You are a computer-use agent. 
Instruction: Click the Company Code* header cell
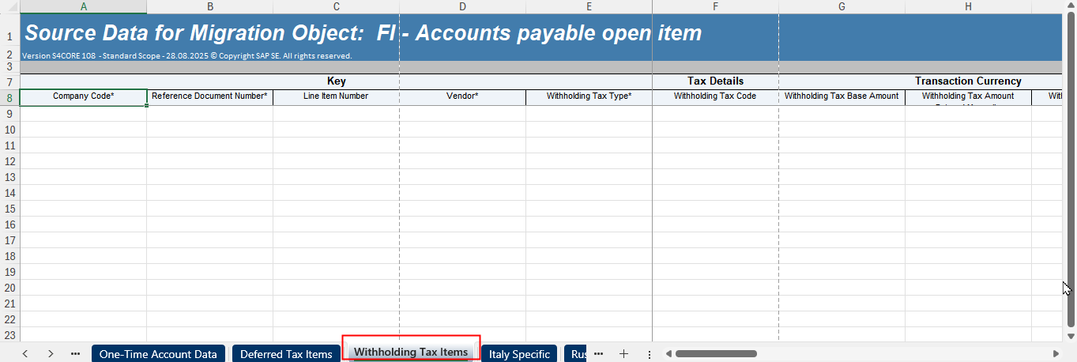pos(83,96)
